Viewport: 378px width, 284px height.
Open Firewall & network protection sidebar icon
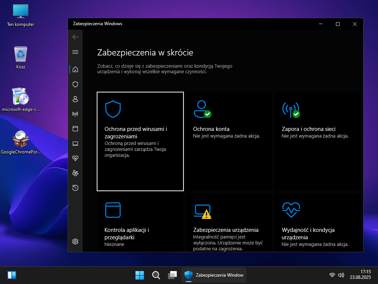75,114
